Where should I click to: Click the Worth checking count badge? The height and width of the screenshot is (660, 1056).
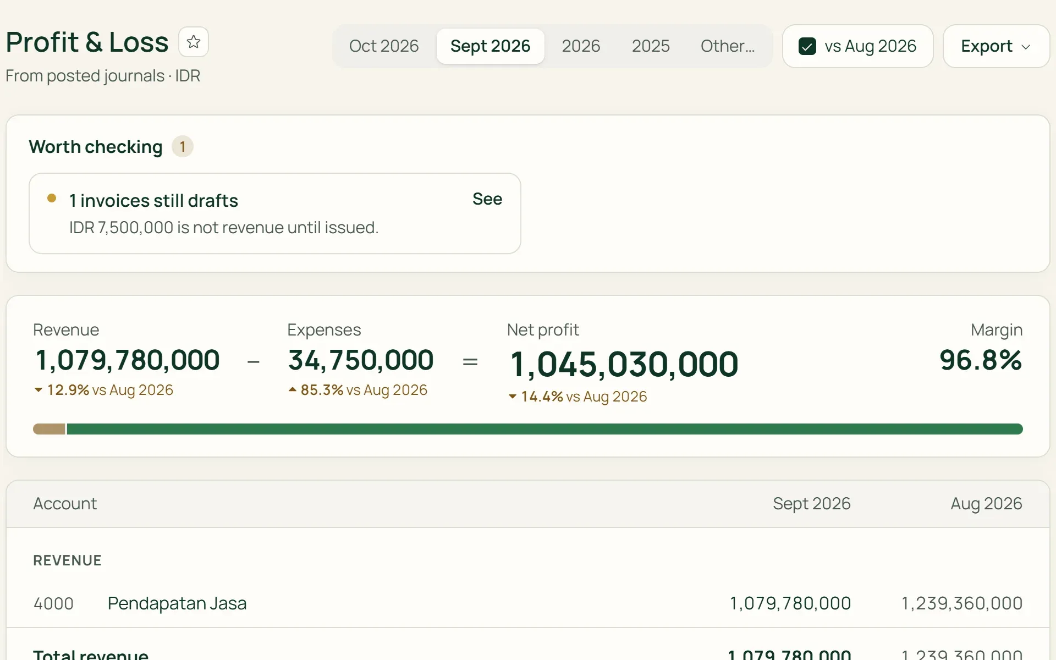183,147
